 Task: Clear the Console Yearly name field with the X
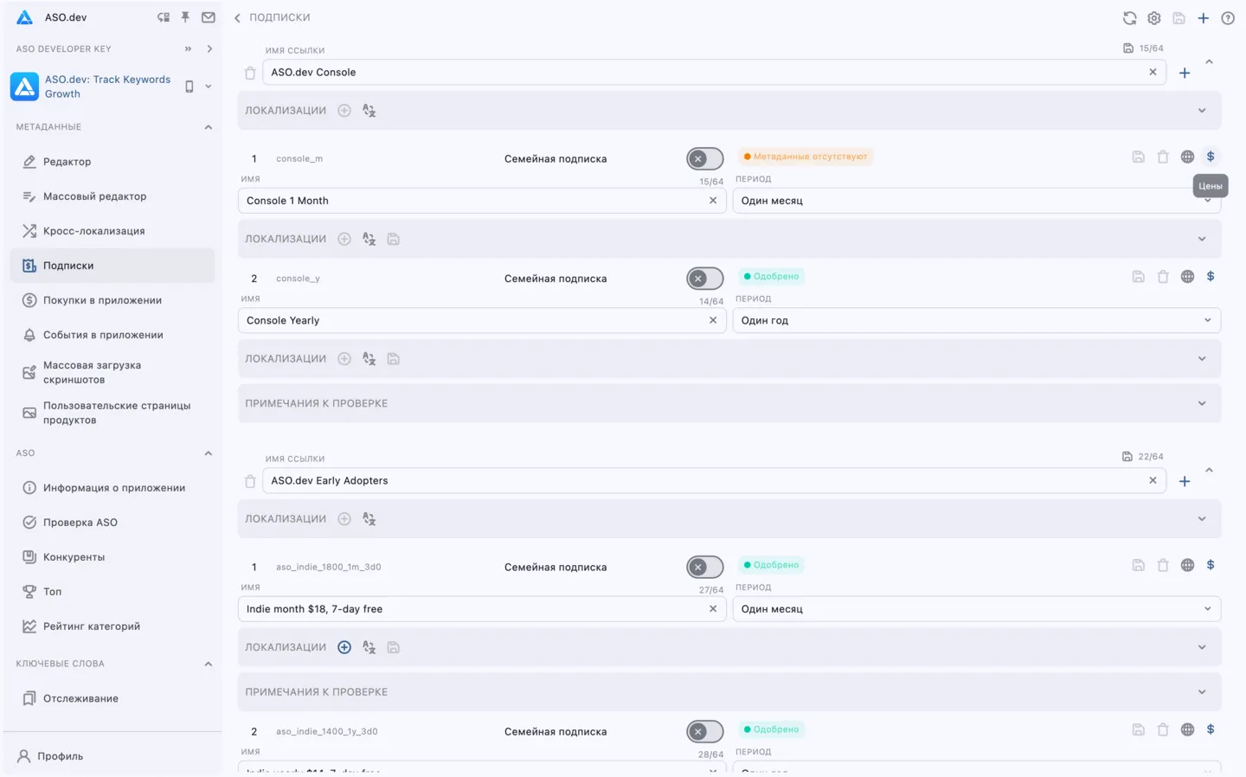(x=713, y=319)
